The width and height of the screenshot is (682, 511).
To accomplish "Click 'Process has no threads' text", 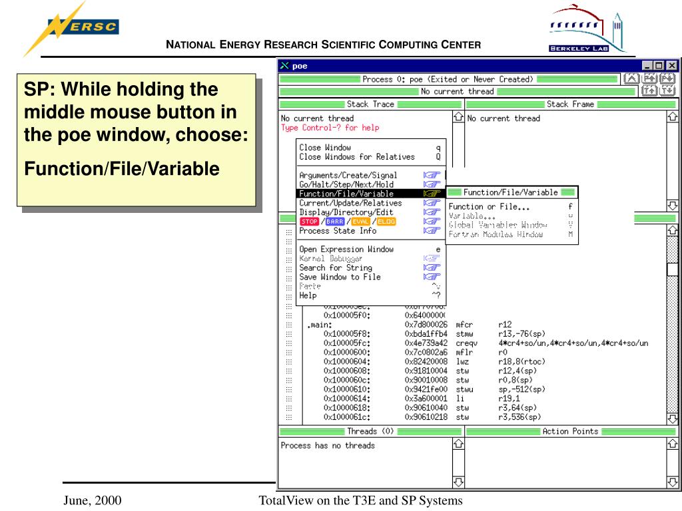I will pyautogui.click(x=328, y=445).
